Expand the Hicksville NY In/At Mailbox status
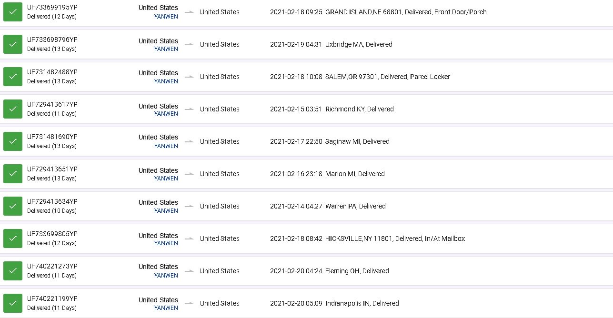 (x=306, y=238)
